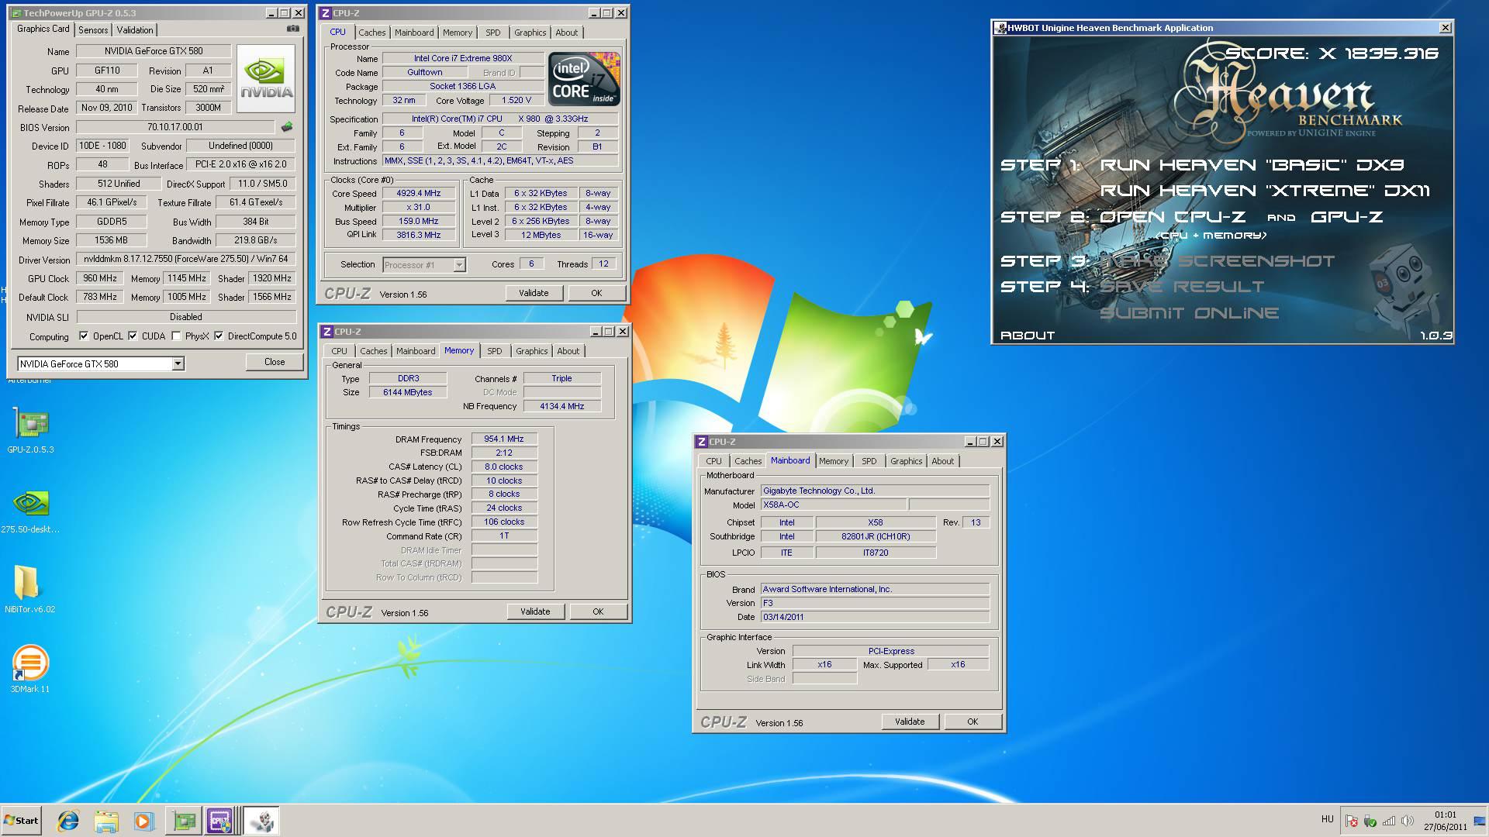Click the Core Speed value 4929.4 MHz

419,194
